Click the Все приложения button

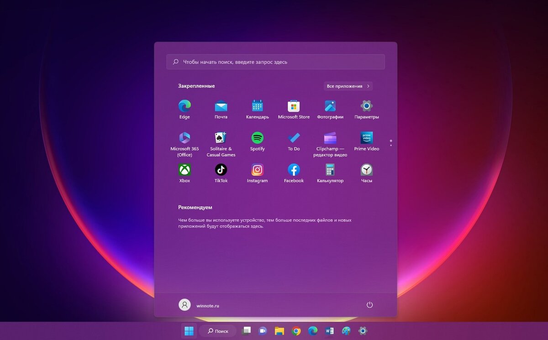pyautogui.click(x=348, y=86)
